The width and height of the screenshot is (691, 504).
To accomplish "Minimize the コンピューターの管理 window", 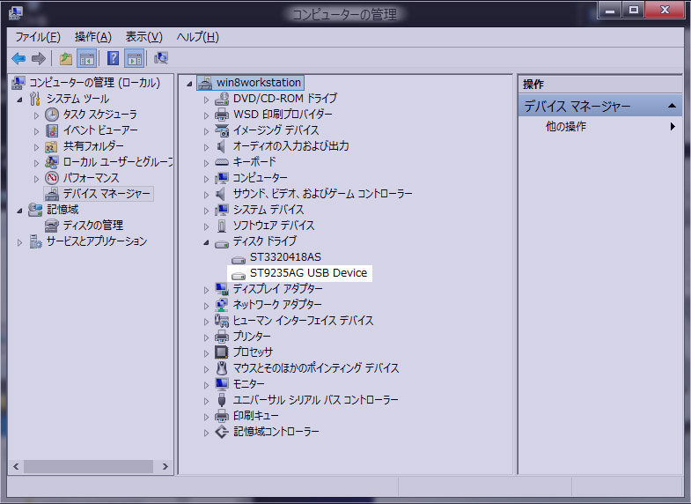I will coord(610,10).
